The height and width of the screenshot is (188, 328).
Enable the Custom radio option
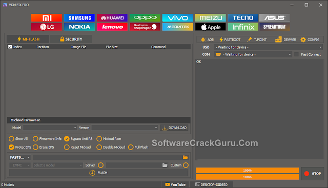tap(186, 165)
